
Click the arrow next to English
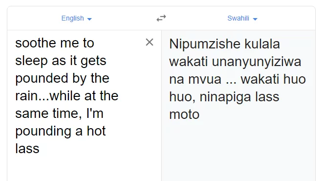coord(89,19)
